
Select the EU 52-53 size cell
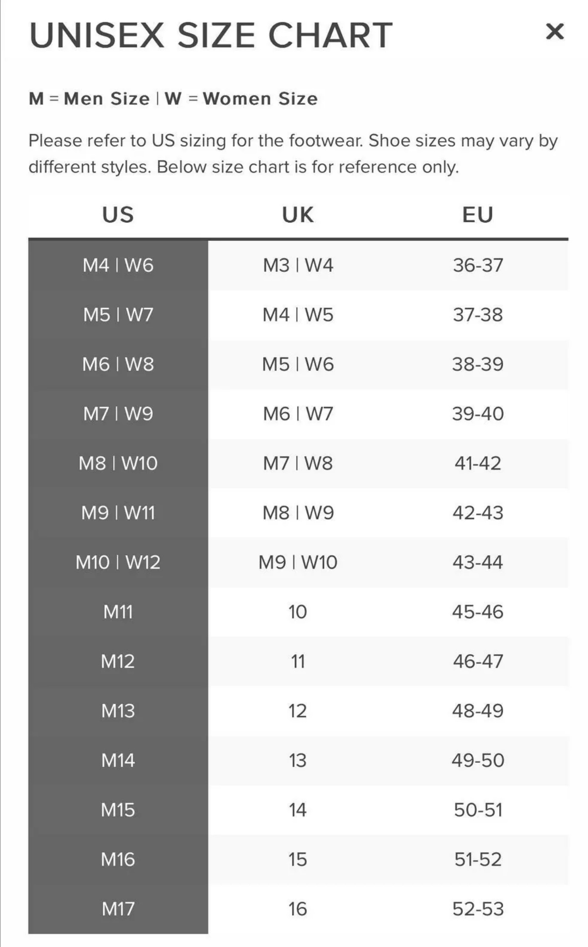click(478, 909)
